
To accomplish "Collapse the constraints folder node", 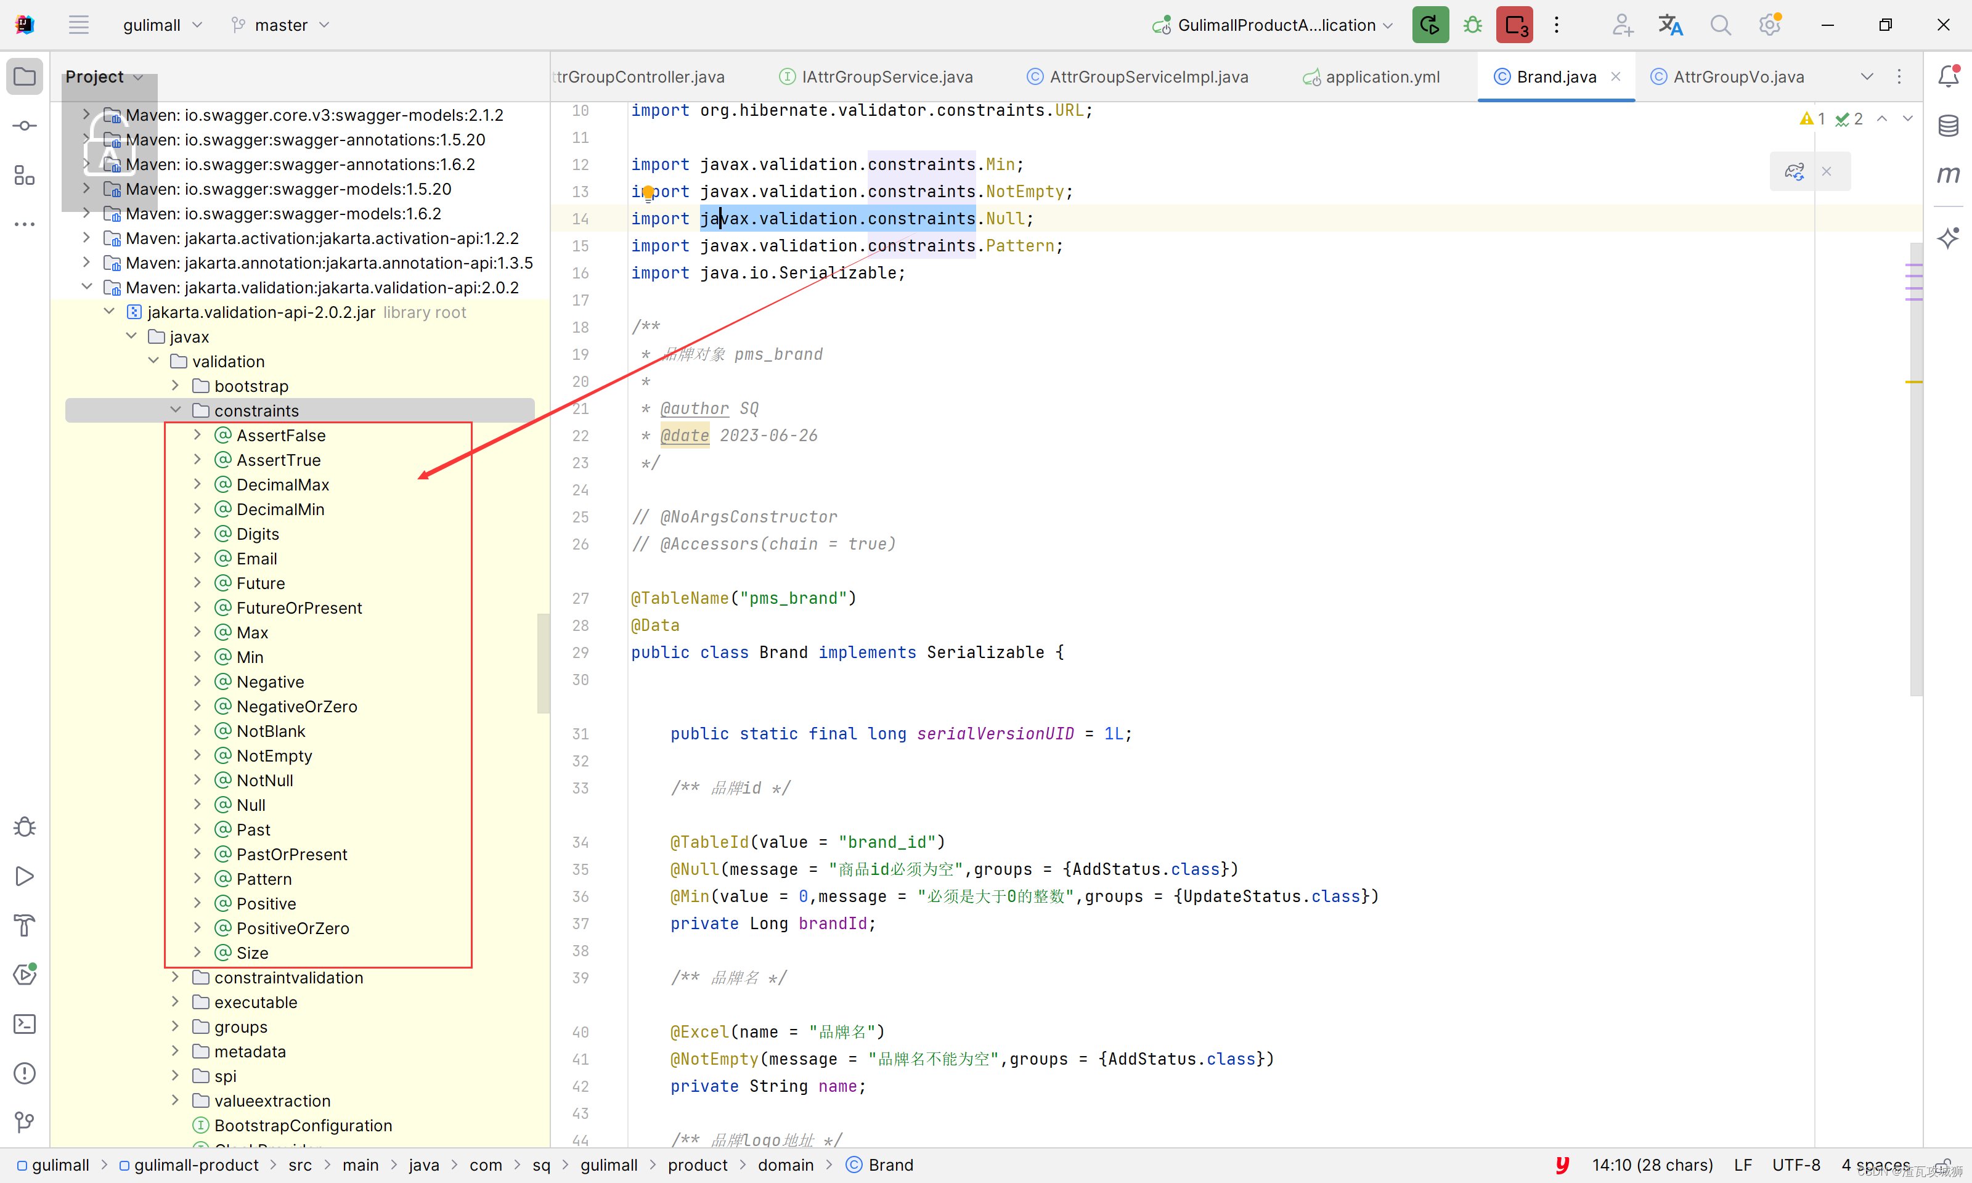I will pos(176,410).
